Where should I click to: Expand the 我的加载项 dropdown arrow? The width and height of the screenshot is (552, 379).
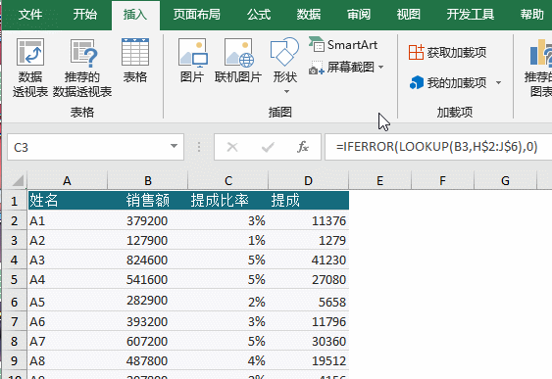coord(498,83)
